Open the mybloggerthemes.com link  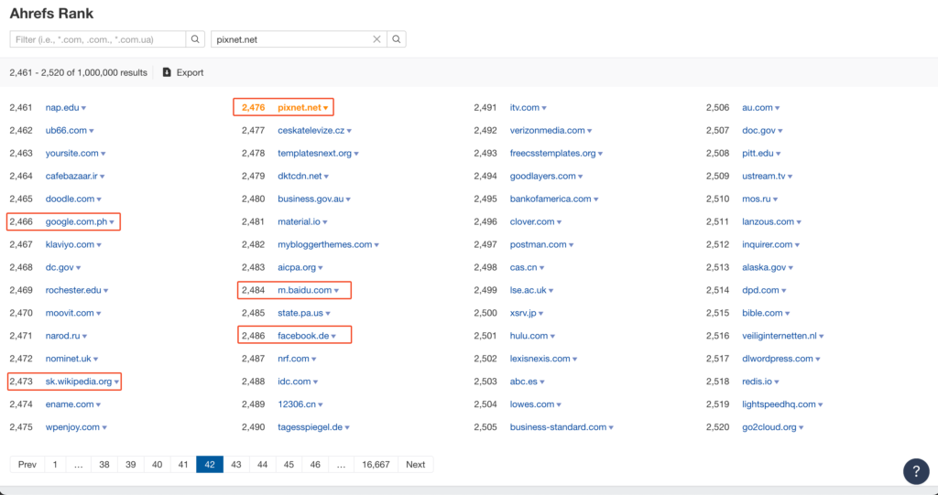(x=325, y=244)
